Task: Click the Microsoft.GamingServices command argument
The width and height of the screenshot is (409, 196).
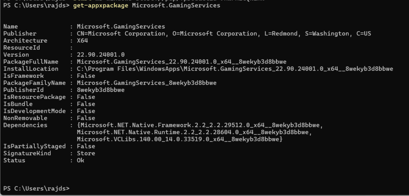Action: point(176,6)
